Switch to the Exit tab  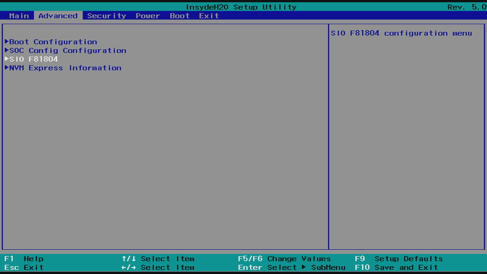click(x=209, y=16)
